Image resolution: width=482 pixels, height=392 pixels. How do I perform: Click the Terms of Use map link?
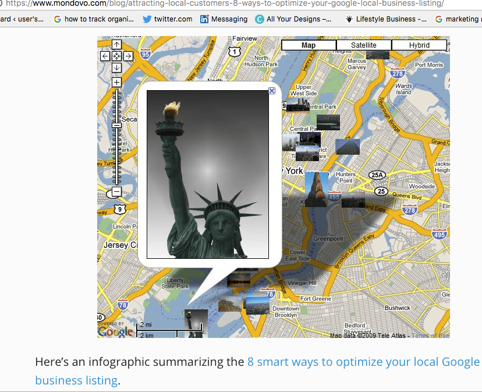tap(430, 336)
